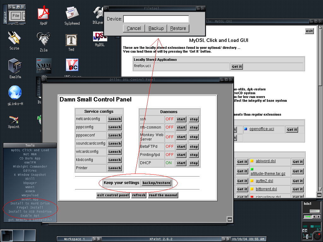The image size is (323, 242).
Task: Open the bittorrent.dsl link
Action: coord(266,189)
